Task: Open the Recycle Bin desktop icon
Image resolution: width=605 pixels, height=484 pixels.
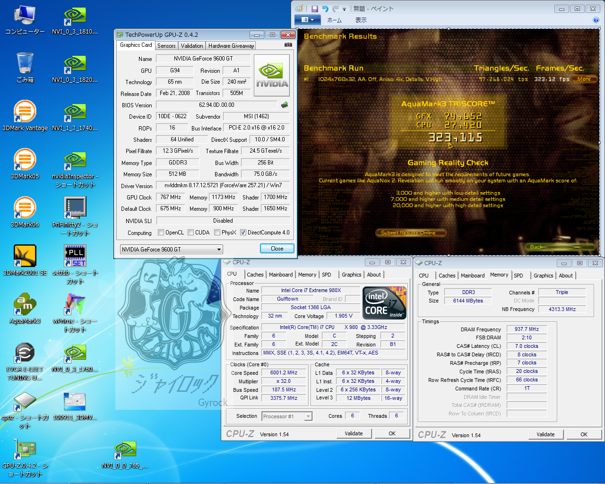Action: coord(25,68)
